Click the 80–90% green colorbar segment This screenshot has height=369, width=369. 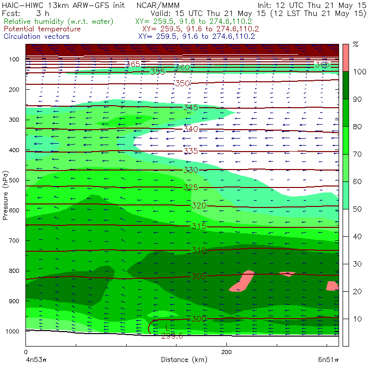tap(346, 113)
